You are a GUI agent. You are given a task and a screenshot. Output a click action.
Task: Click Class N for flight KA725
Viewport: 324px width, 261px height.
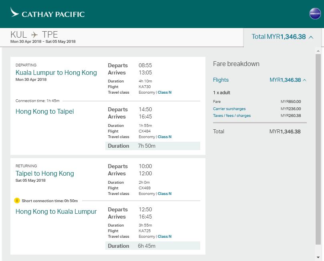tap(164, 237)
